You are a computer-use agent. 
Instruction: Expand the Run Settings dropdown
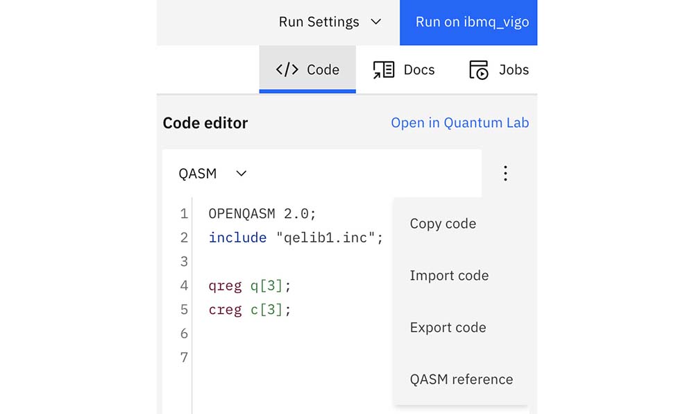[x=330, y=22]
